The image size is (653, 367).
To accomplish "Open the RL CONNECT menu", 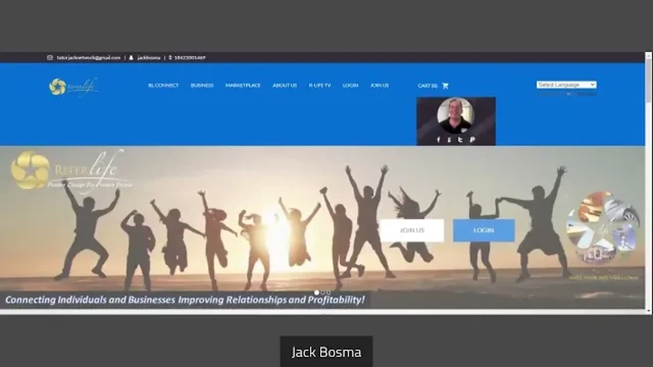I will (163, 86).
